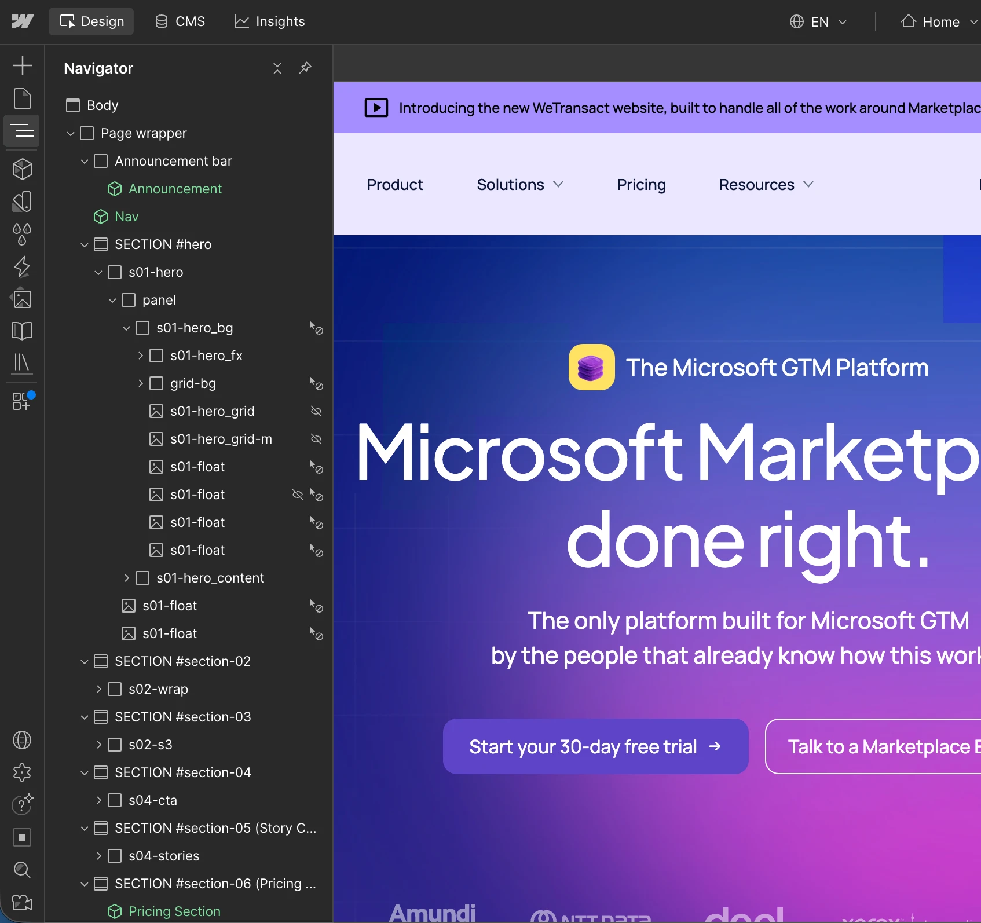Open the EN locale dropdown

tap(818, 22)
